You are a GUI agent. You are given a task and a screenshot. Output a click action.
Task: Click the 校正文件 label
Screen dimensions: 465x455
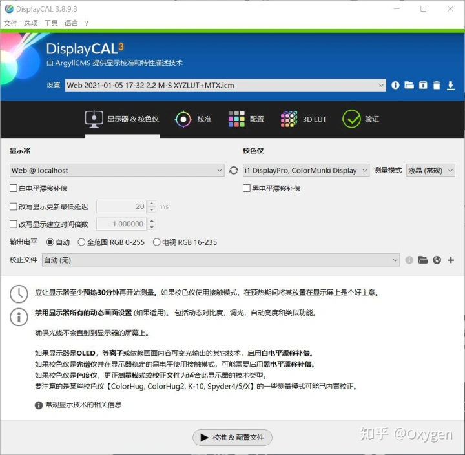click(23, 260)
